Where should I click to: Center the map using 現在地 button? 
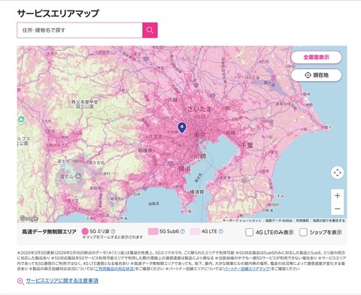pyautogui.click(x=316, y=75)
